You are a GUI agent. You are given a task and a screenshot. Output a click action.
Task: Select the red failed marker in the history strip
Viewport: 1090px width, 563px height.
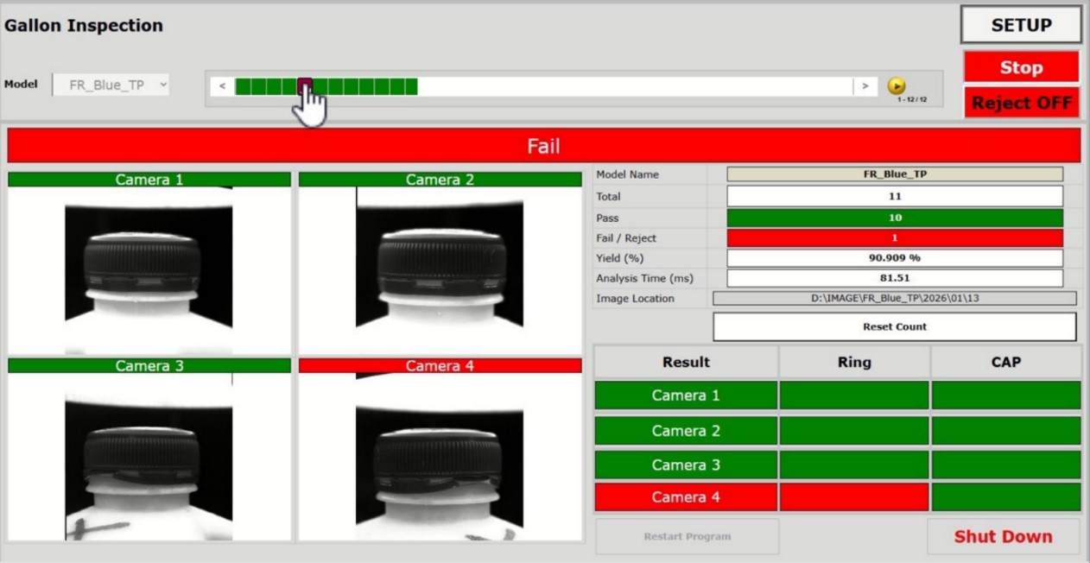tap(305, 86)
